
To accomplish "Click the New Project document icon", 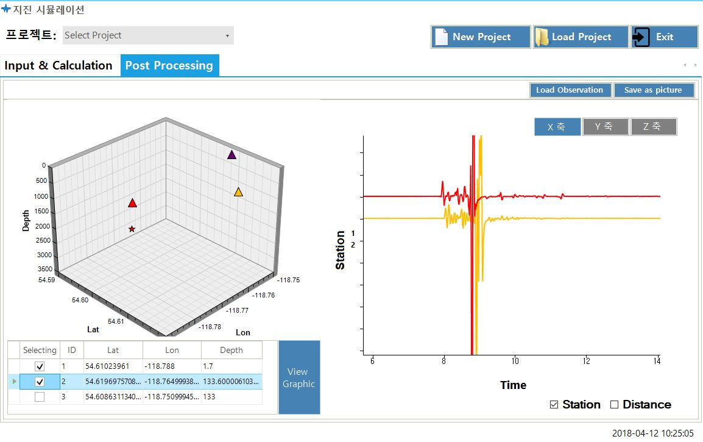I will 442,37.
